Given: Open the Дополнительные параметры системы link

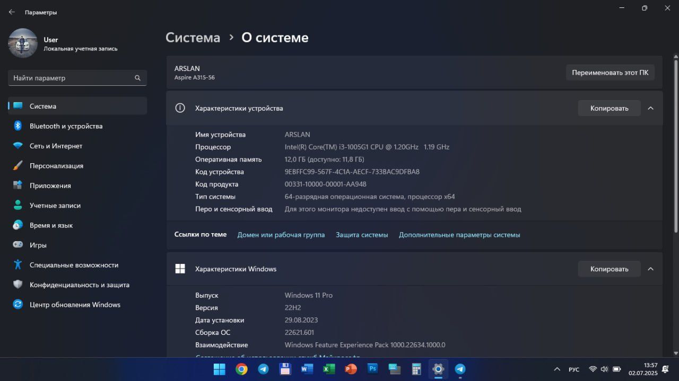Looking at the screenshot, I should pyautogui.click(x=459, y=235).
